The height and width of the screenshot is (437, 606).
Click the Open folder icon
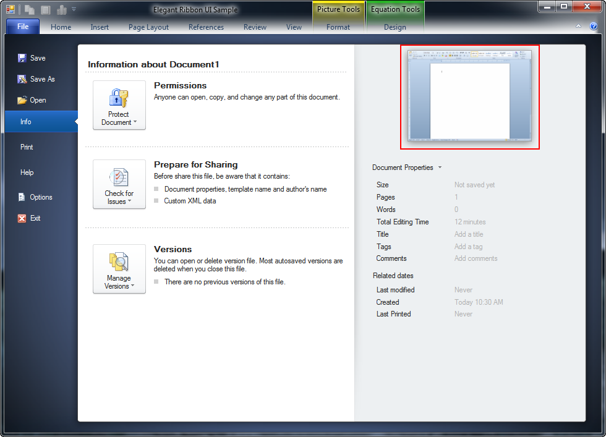[22, 100]
